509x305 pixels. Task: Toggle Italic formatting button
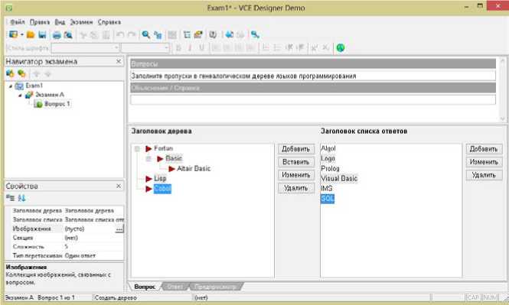[190, 48]
